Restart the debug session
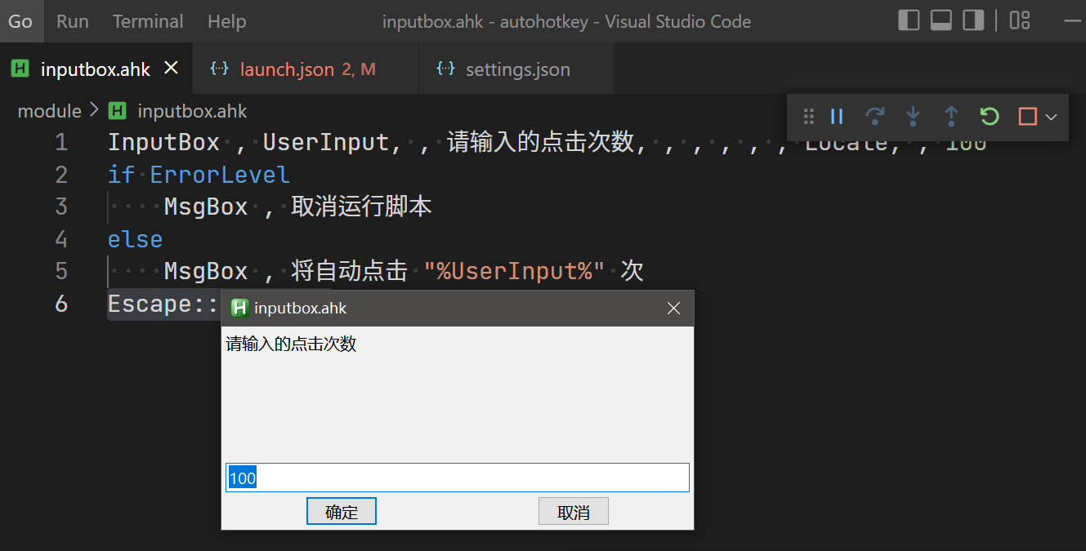This screenshot has height=551, width=1086. tap(989, 117)
